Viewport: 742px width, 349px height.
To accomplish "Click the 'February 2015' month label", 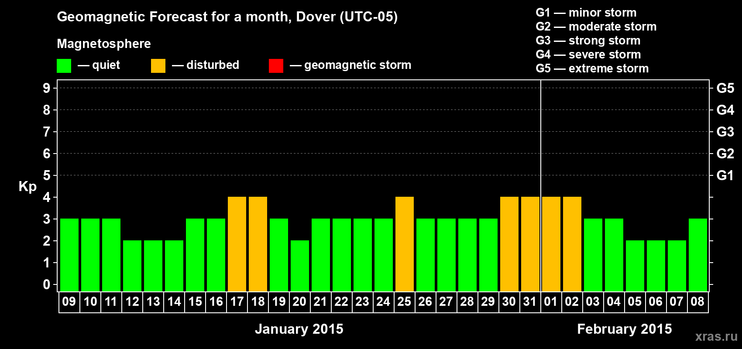I will click(625, 329).
